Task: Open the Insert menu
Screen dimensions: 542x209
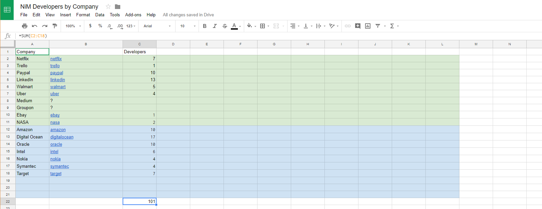Action: [x=66, y=15]
